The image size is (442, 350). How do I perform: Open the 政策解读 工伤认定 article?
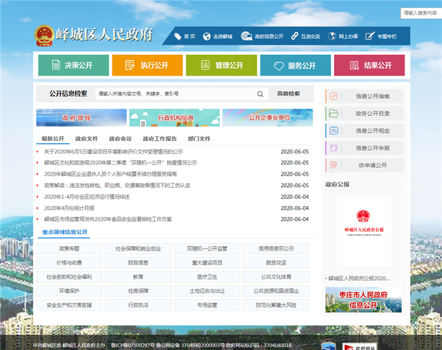117,185
